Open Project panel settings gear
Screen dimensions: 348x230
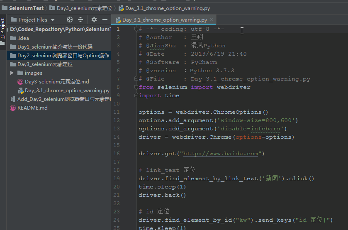[94, 20]
